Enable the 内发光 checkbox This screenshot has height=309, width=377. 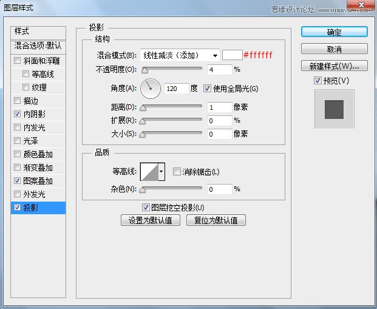tap(17, 127)
